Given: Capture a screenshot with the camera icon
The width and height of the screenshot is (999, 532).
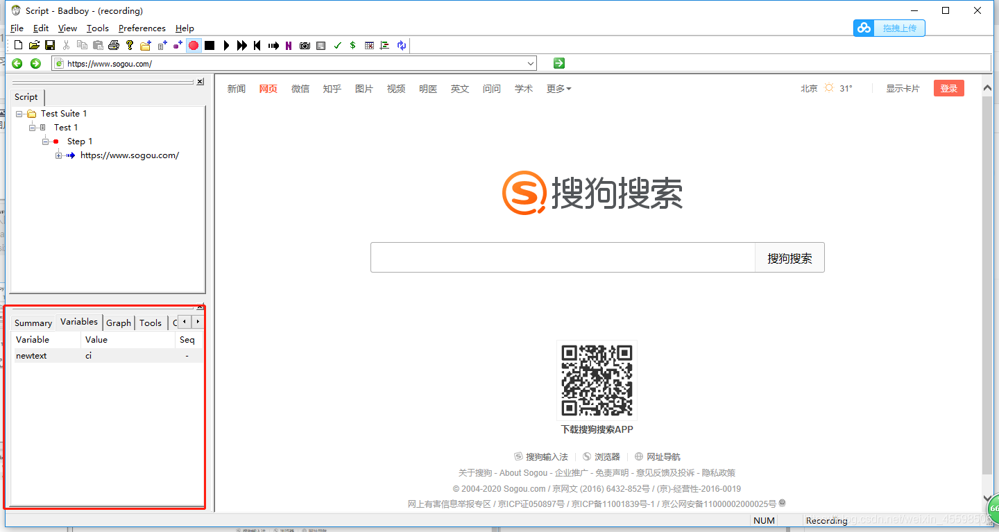Looking at the screenshot, I should click(305, 45).
